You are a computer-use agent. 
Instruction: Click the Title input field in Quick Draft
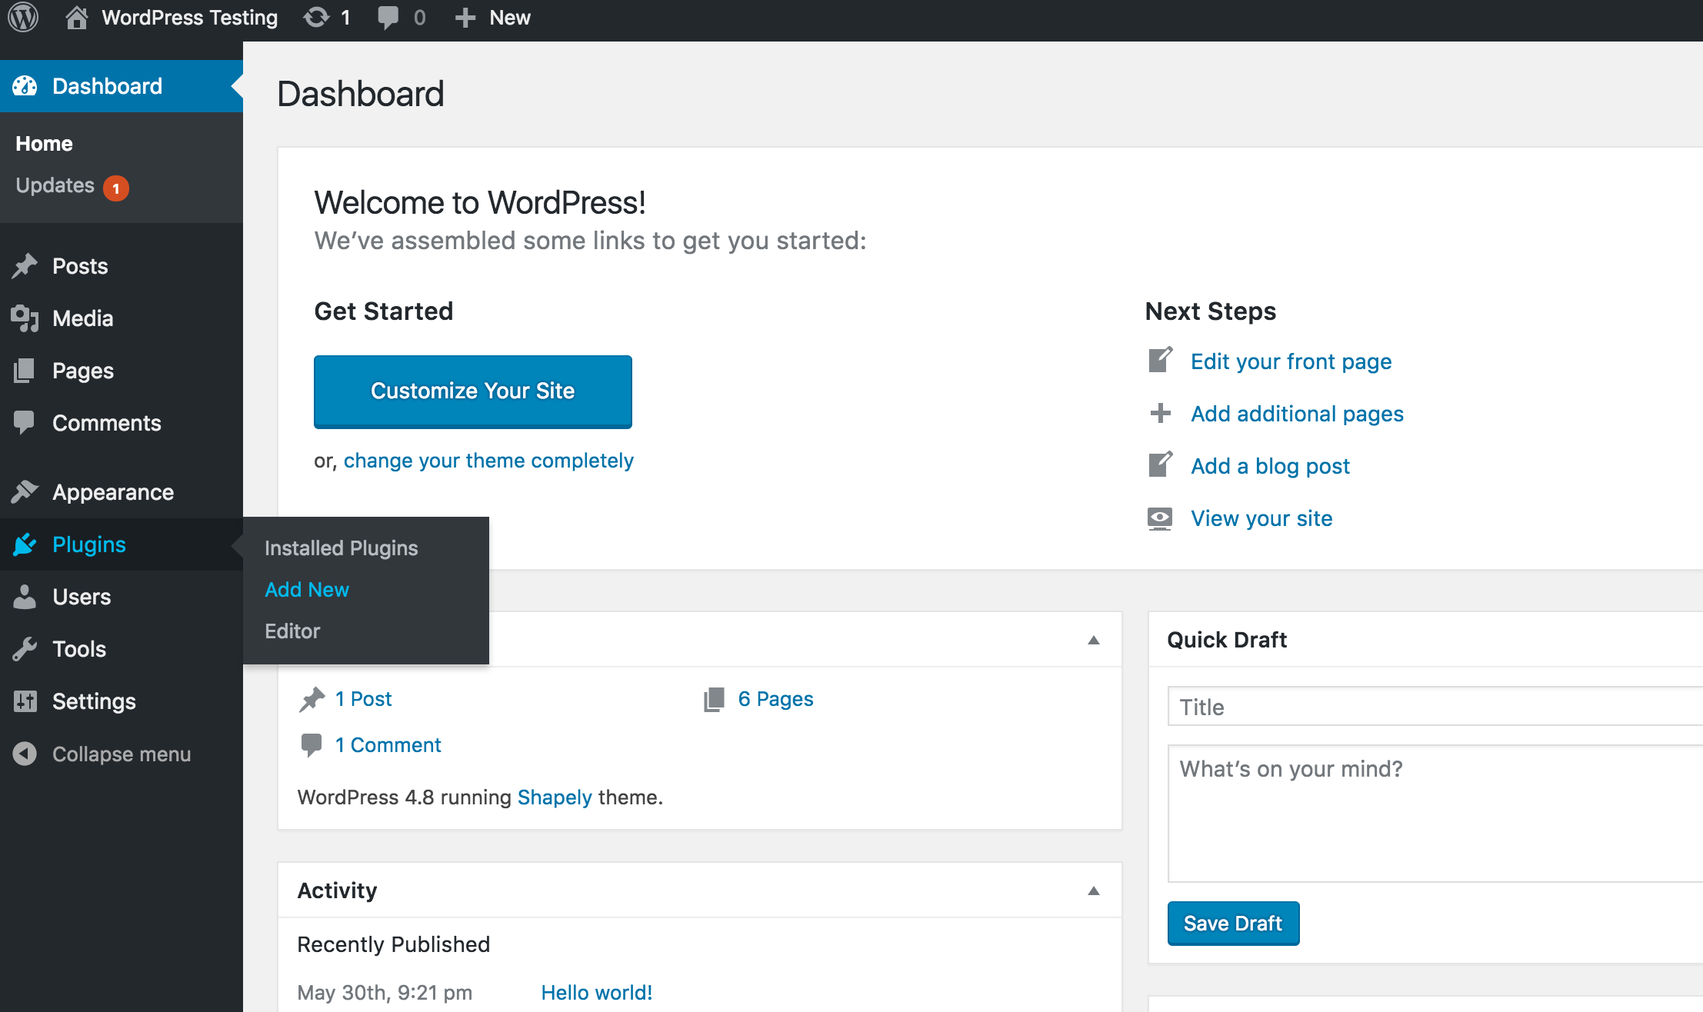click(x=1435, y=707)
